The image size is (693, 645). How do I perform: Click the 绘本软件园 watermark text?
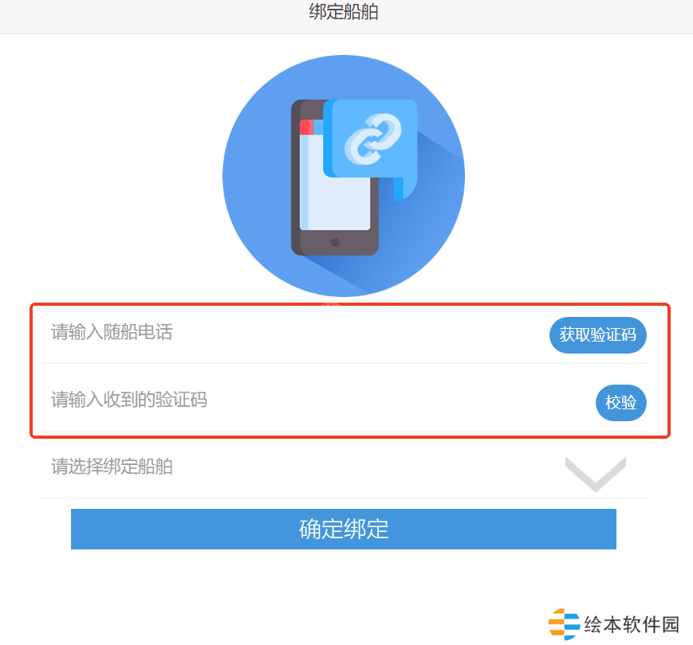tap(632, 624)
